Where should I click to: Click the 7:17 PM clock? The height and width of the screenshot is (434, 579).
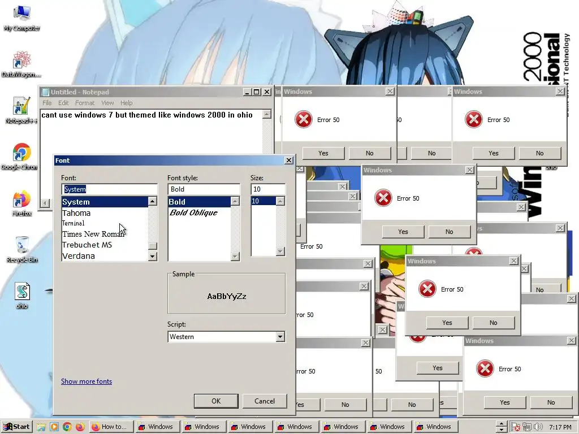pos(560,427)
